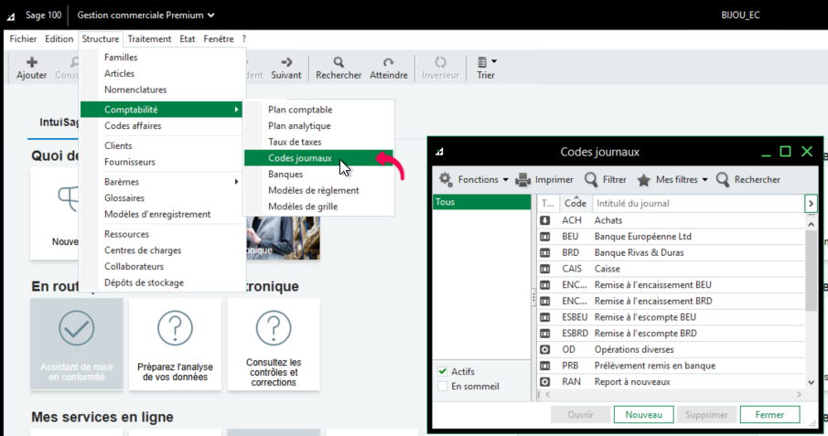Click the Suivant arrow icon

pyautogui.click(x=285, y=62)
